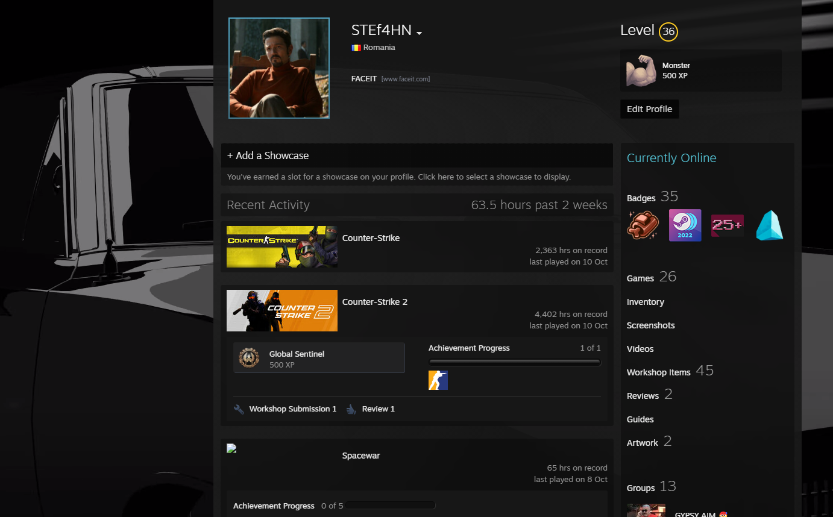
Task: Open the dropdown arrow next to STEf4HN
Action: (x=419, y=33)
